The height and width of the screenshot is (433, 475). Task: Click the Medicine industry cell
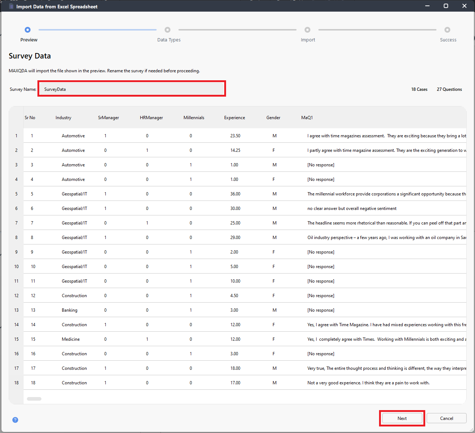[71, 339]
